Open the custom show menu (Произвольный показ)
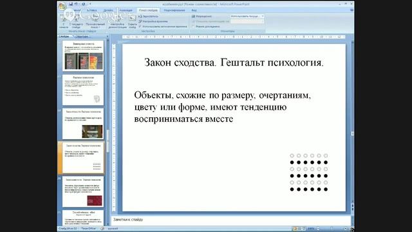The height and width of the screenshot is (232, 412). (95, 21)
